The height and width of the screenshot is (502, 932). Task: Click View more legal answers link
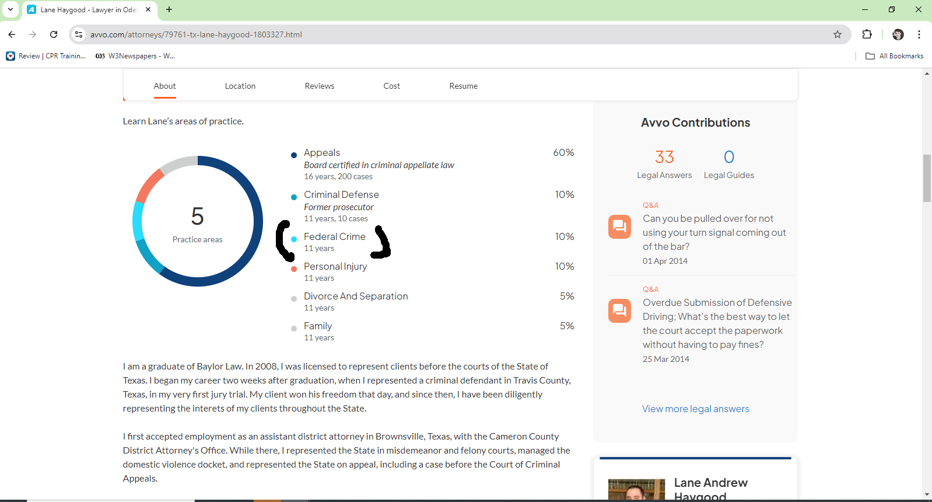point(695,409)
